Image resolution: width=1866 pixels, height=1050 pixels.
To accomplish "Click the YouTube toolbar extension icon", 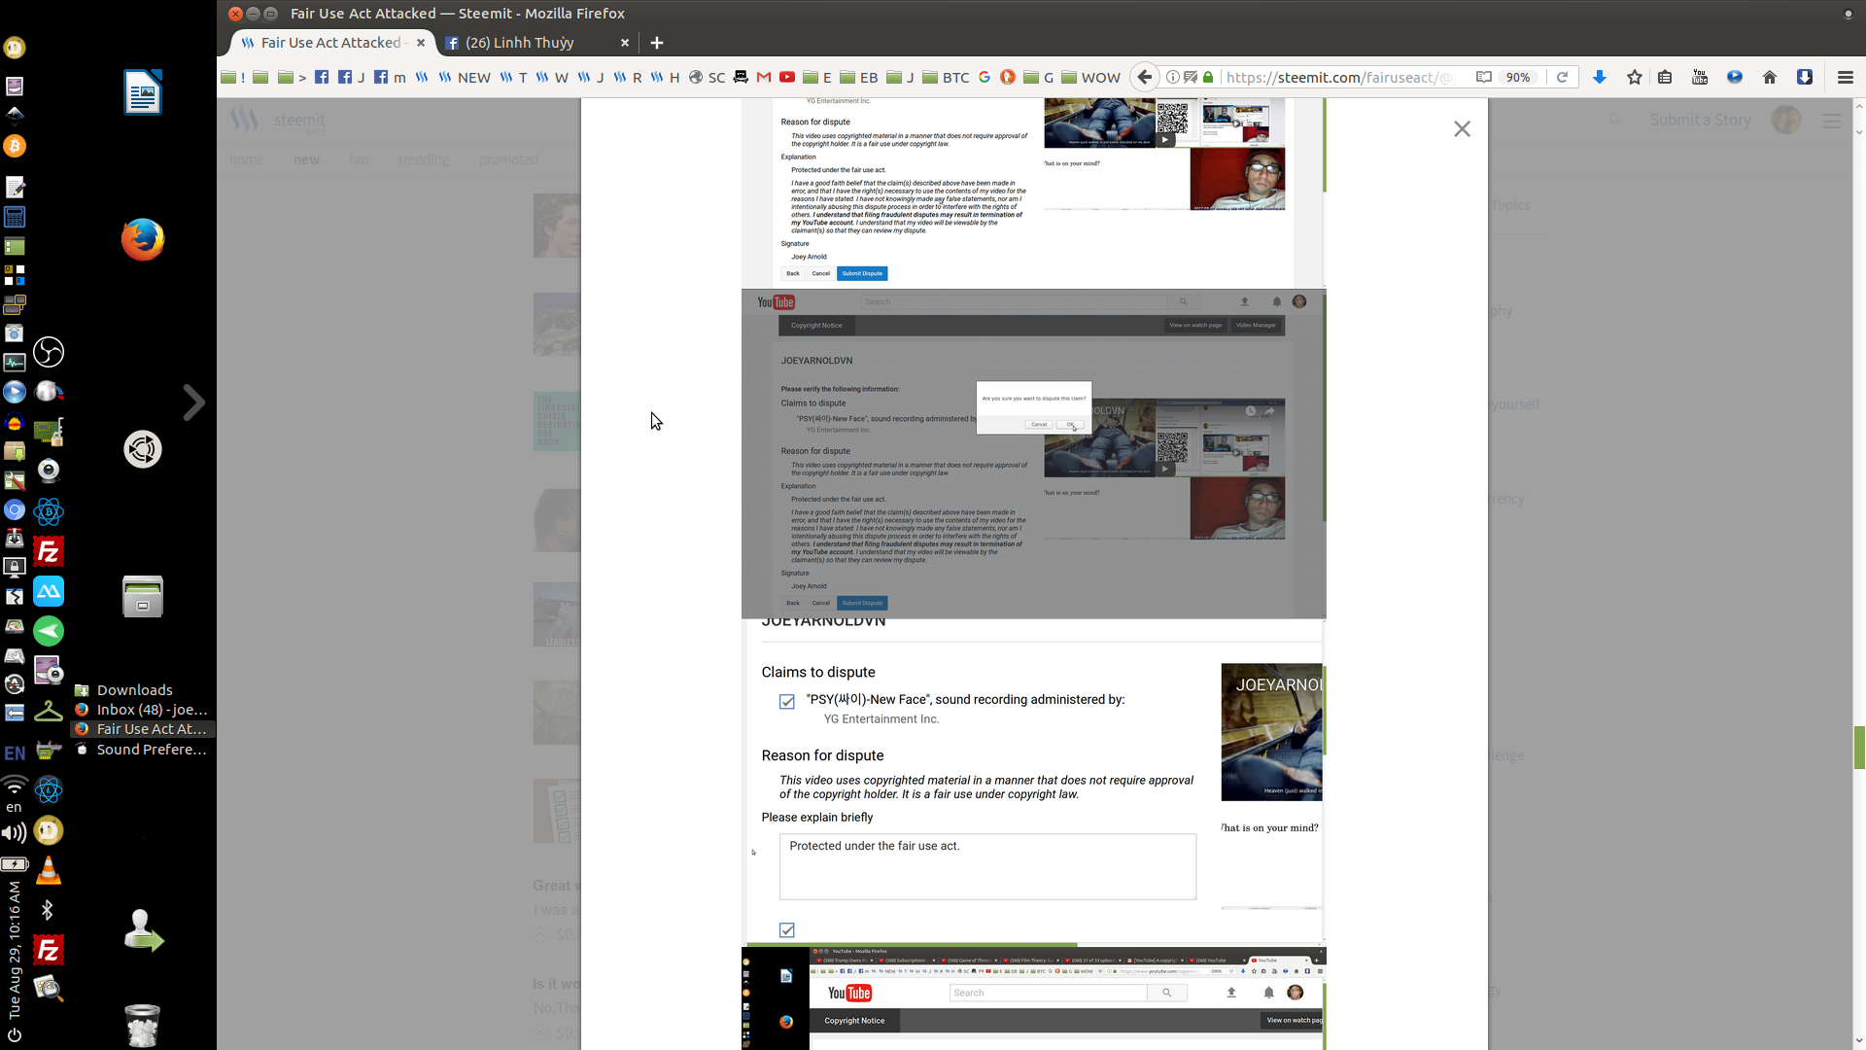I will [1700, 77].
